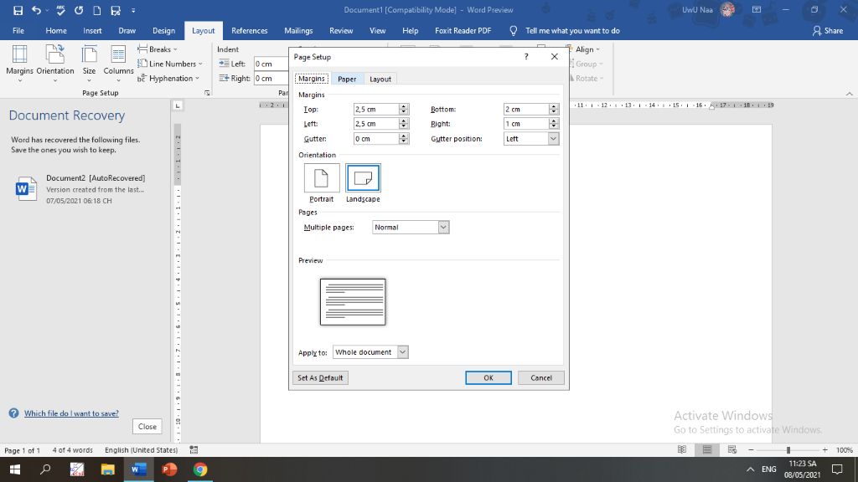Select Portrait orientation in Page Setup
The image size is (858, 482).
[321, 183]
